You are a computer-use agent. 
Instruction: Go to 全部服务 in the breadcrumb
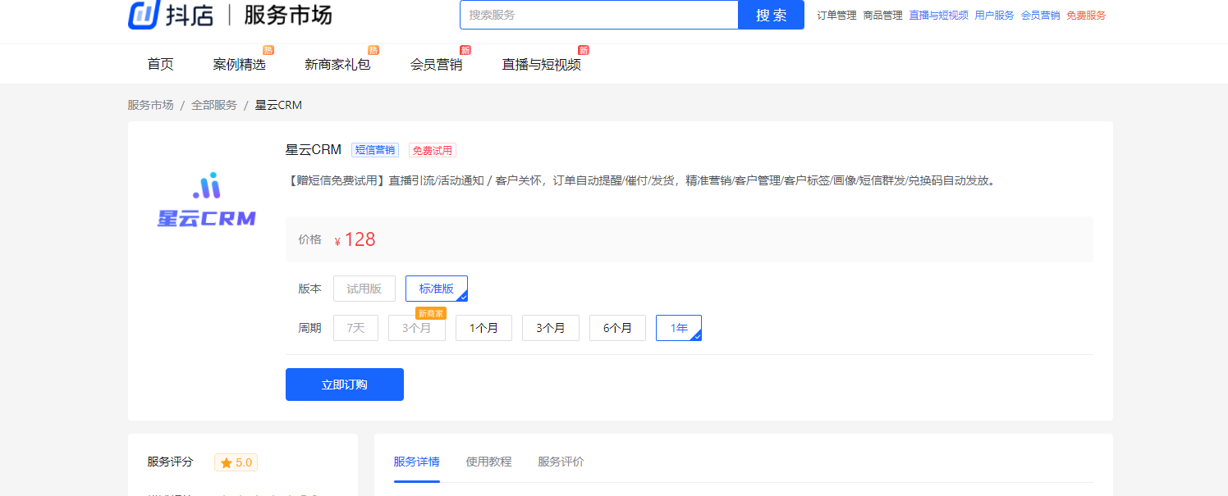(214, 105)
